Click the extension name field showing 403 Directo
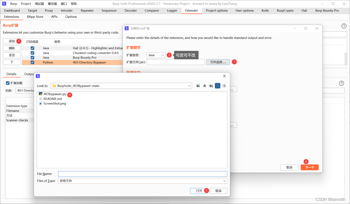The height and width of the screenshot is (204, 350). 25,90
